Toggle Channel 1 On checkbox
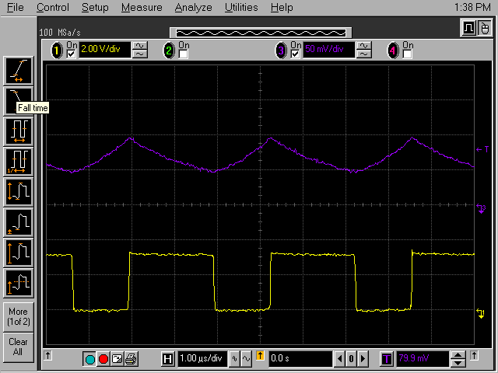Viewport: 498px width, 373px height. pyautogui.click(x=72, y=54)
